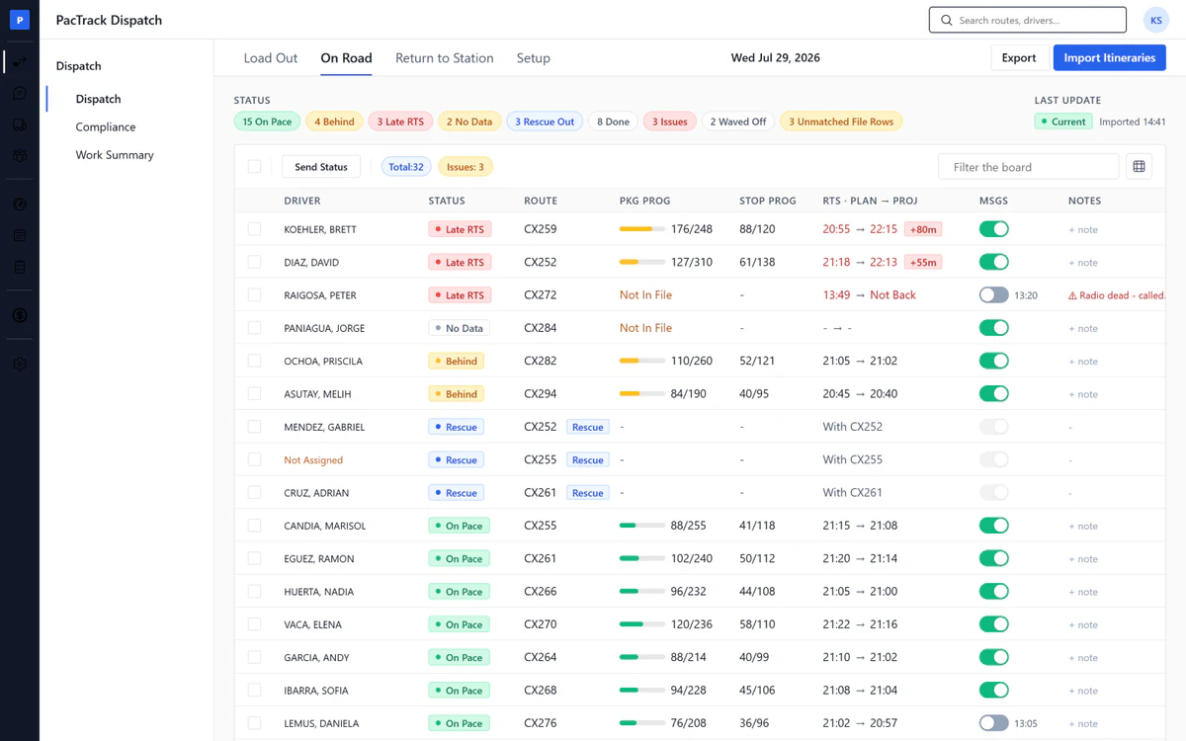This screenshot has width=1186, height=741.
Task: Switch to the Load Out tab
Action: 271,58
